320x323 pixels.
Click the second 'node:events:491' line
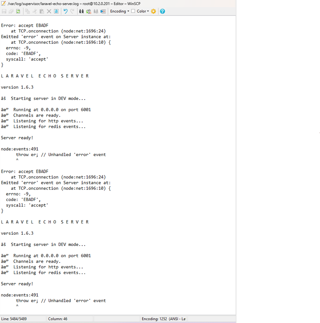click(20, 295)
